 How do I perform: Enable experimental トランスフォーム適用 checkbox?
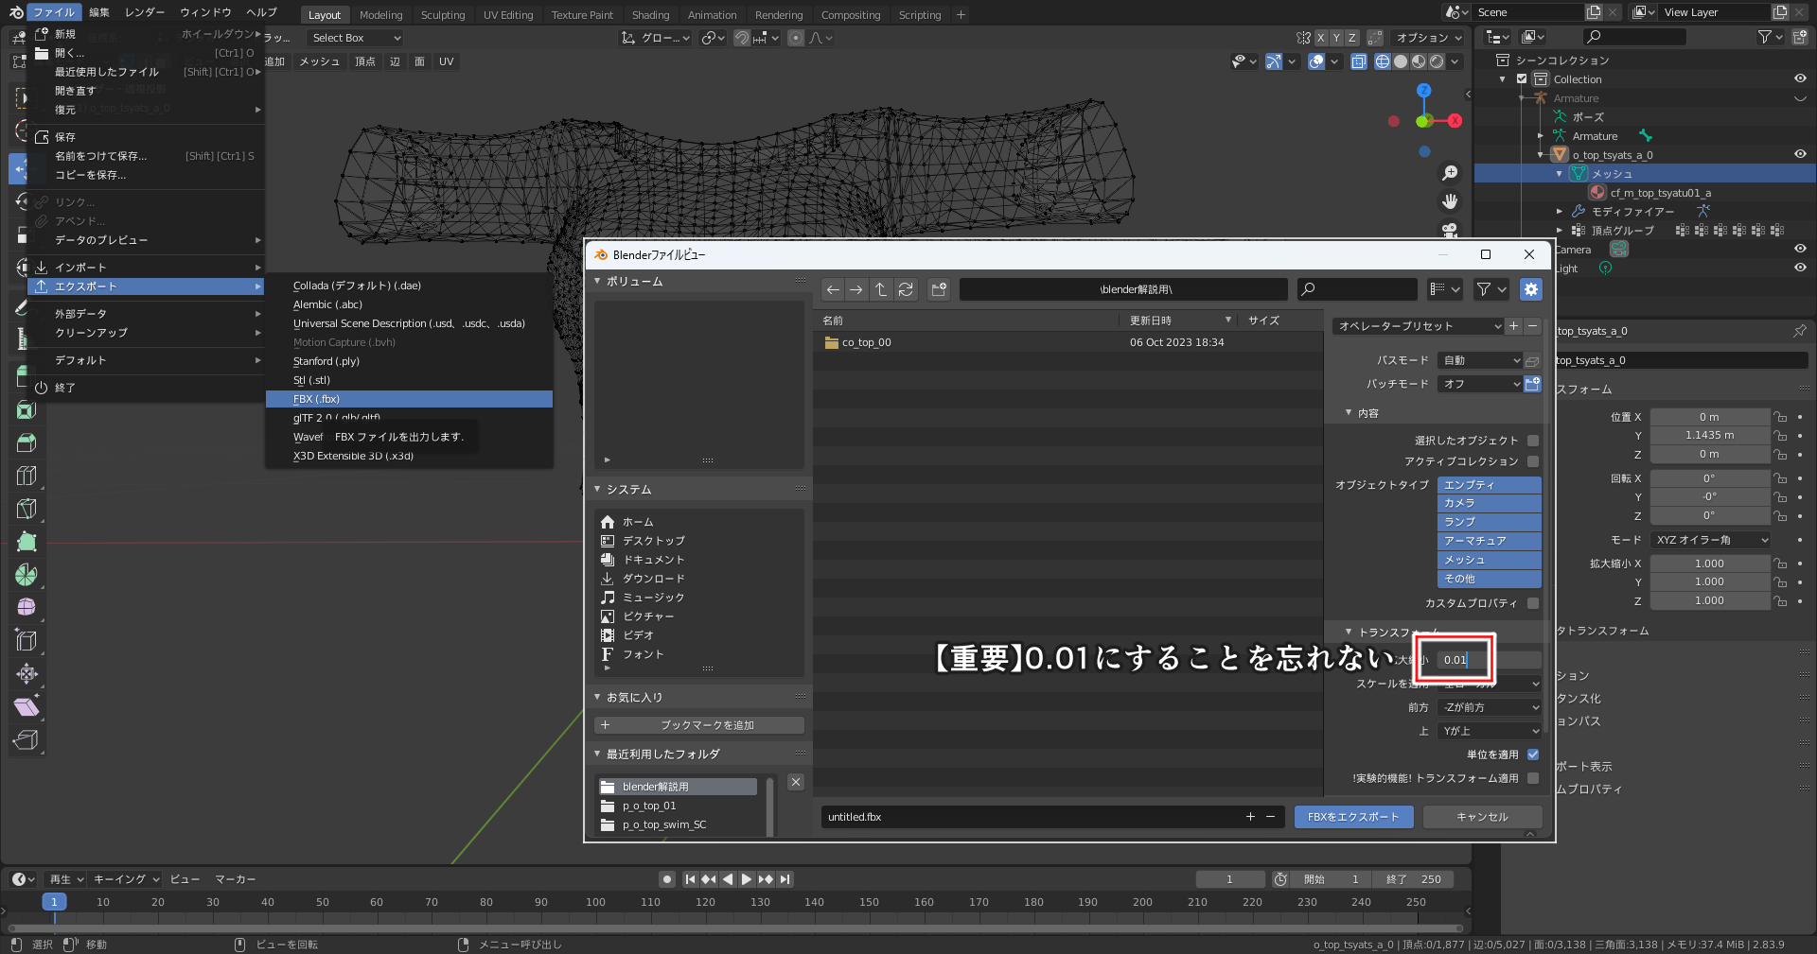1533,778
